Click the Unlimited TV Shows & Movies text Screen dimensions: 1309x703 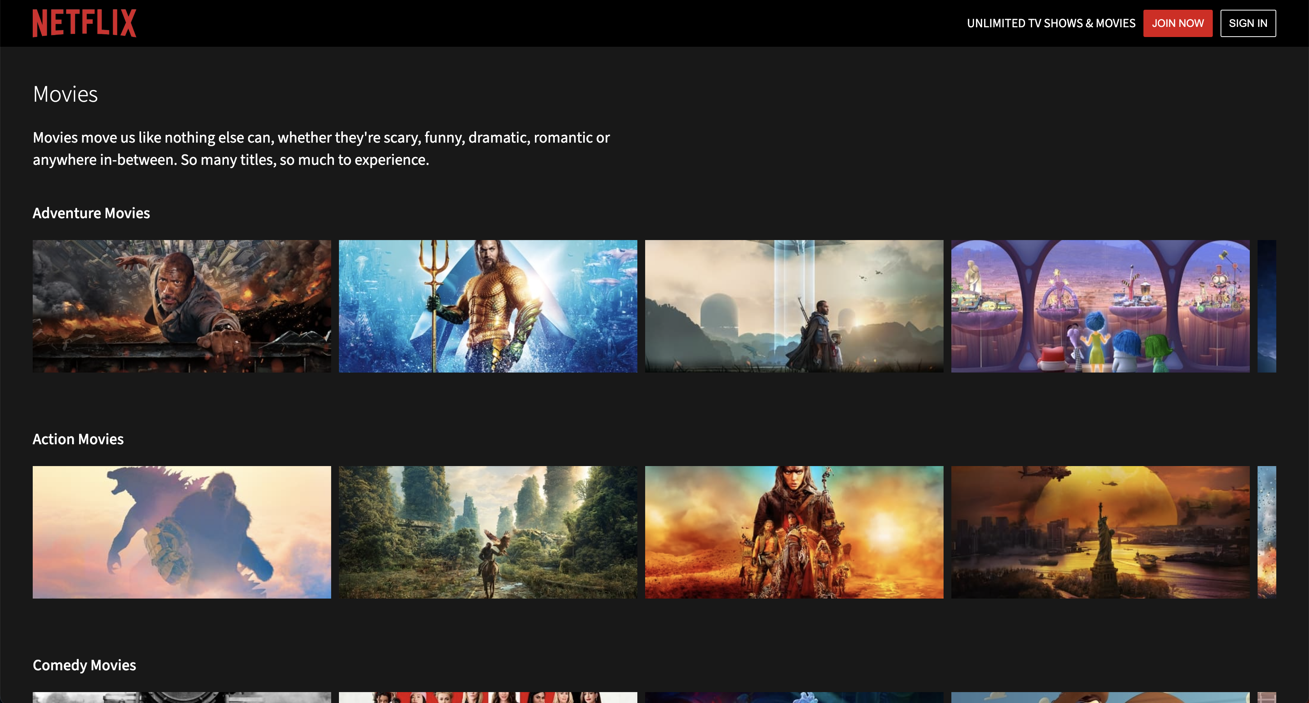point(1050,23)
